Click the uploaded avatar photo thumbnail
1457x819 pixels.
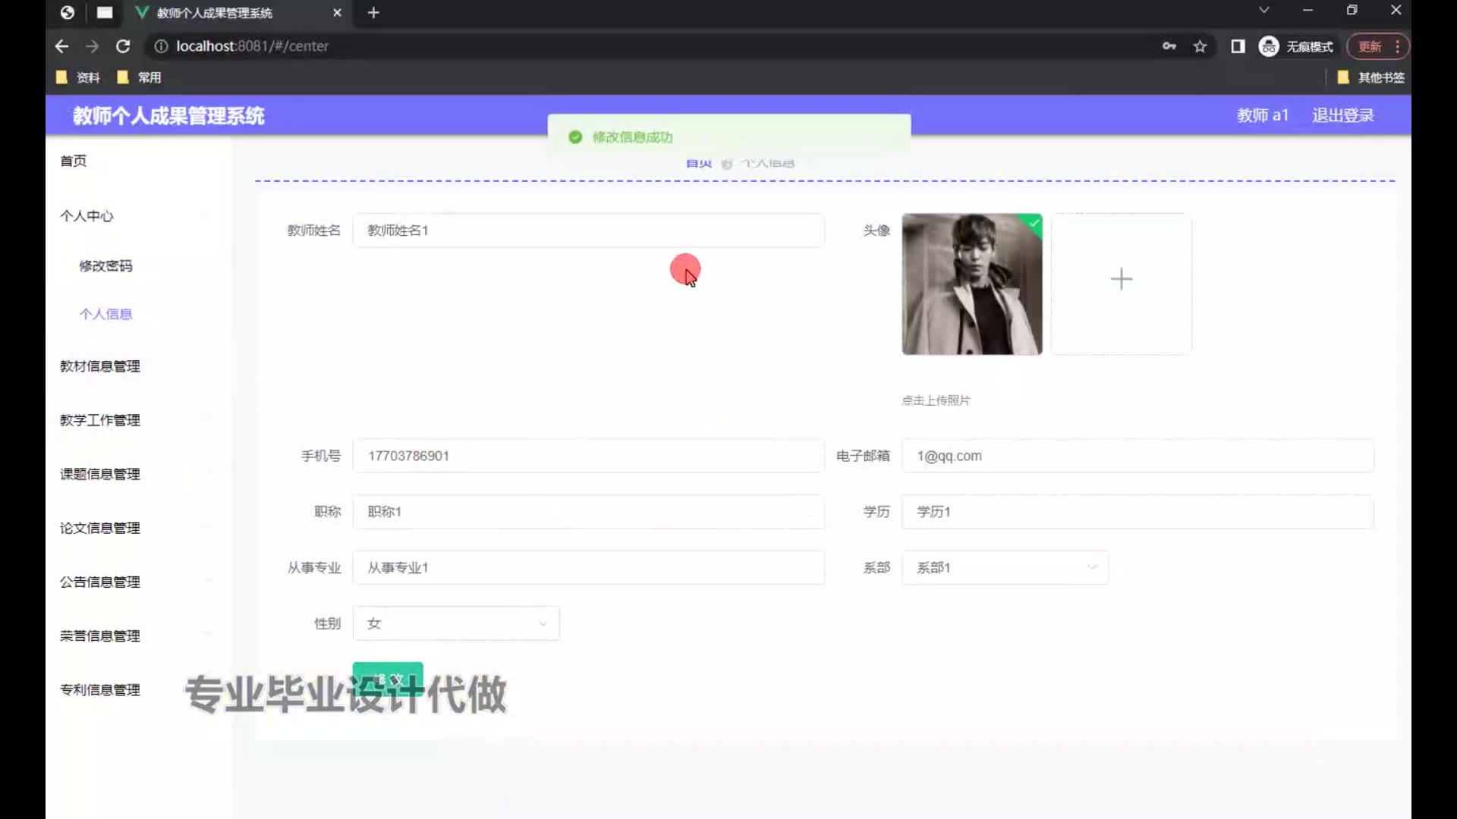click(971, 284)
